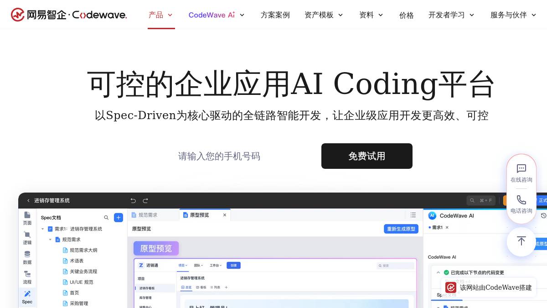
Task: Click the redo arrow in editor toolbar
Action: pos(145,200)
